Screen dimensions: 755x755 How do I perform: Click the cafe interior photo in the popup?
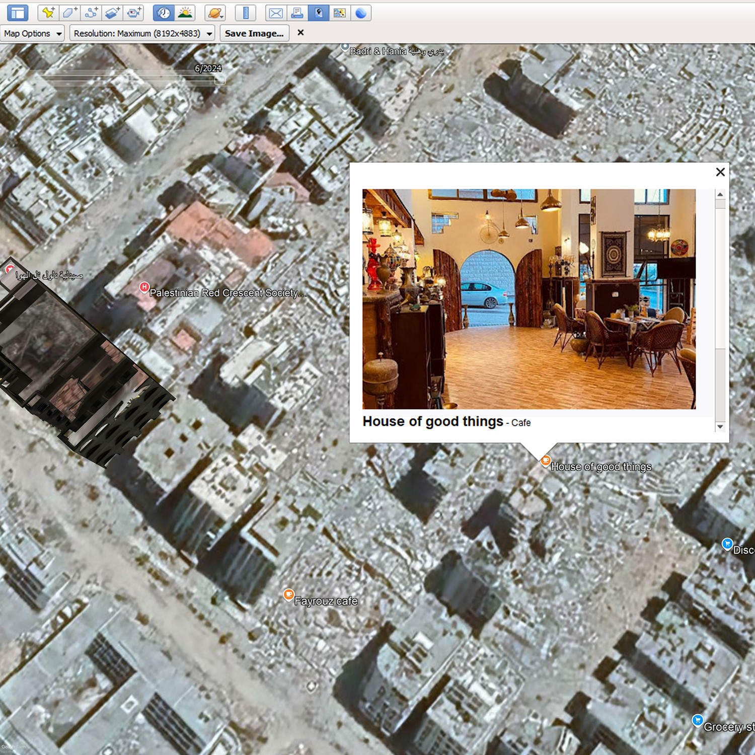pos(529,299)
